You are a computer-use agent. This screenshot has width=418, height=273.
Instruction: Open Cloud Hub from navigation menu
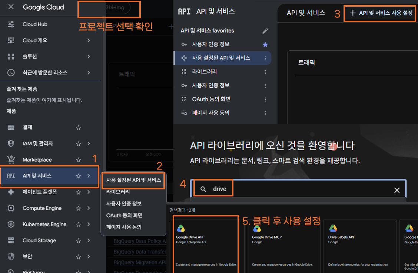[50, 24]
